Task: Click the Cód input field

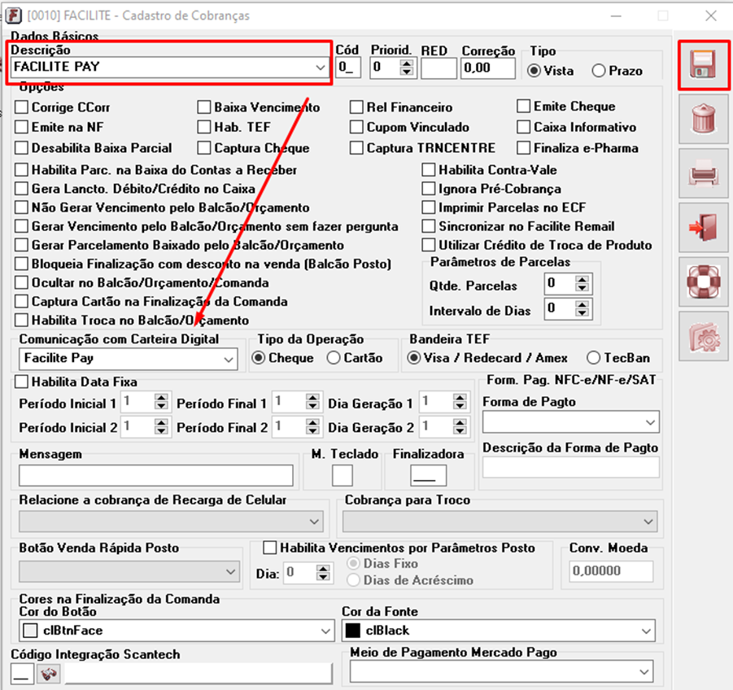Action: 348,68
